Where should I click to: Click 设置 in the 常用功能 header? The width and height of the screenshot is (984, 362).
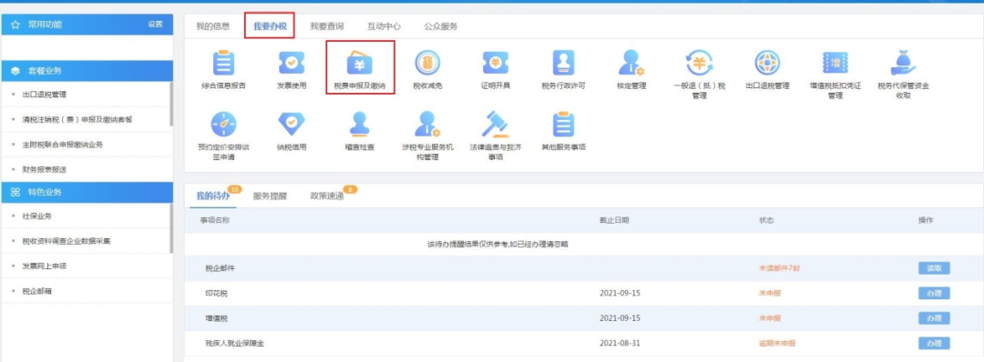tap(155, 25)
